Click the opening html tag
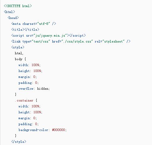Image resolution: width=152 pixels, height=145 pixels. click(x=9, y=12)
